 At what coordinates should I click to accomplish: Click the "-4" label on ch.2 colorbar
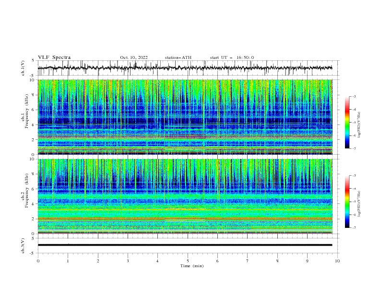(x=354, y=189)
